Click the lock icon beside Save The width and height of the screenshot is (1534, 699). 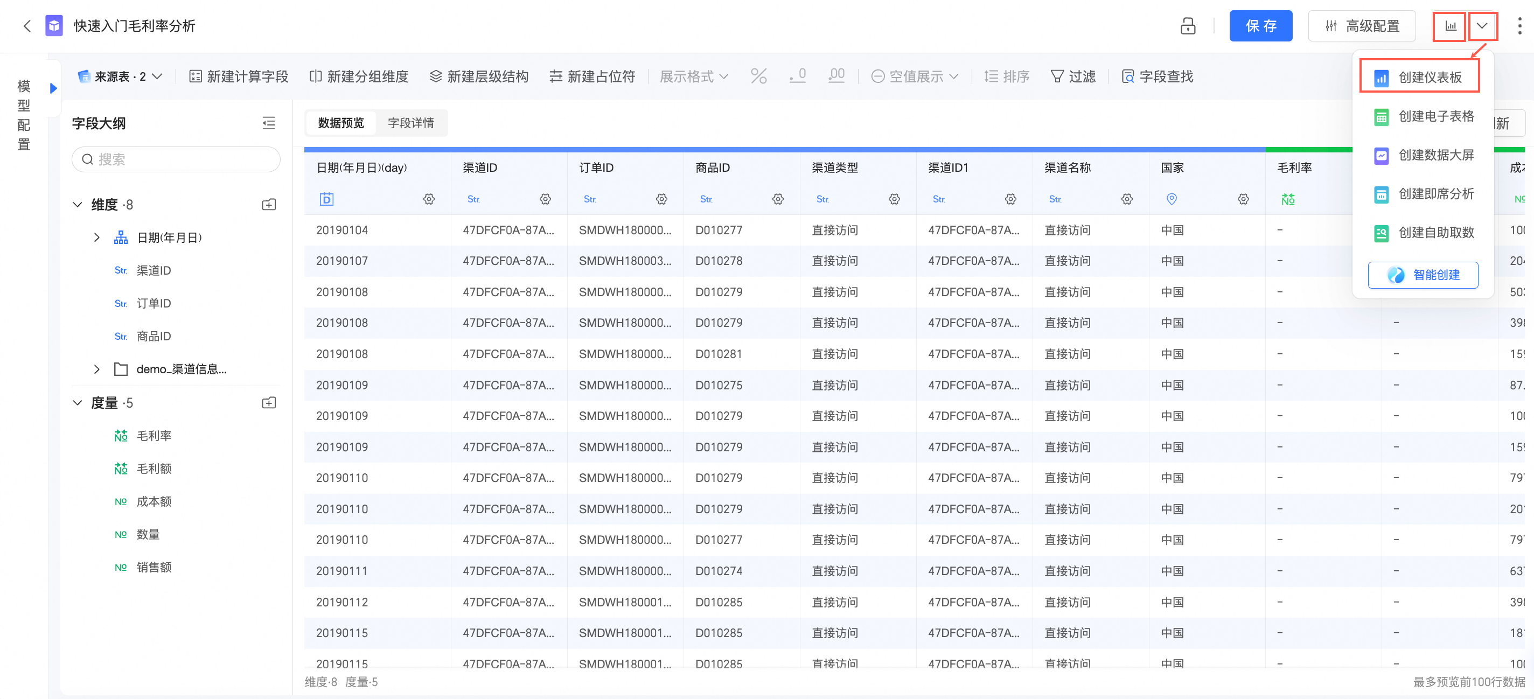[x=1188, y=26]
